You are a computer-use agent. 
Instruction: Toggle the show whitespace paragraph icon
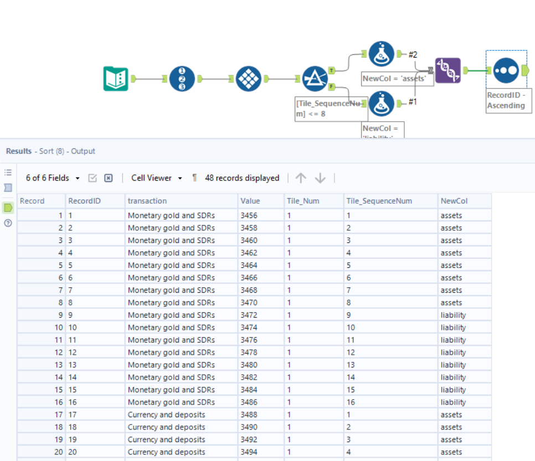pos(194,178)
